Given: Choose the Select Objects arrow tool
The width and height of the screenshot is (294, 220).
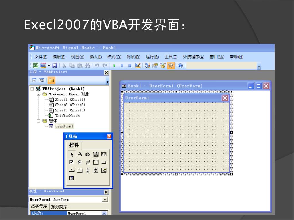Looking at the screenshot, I should 71,154.
